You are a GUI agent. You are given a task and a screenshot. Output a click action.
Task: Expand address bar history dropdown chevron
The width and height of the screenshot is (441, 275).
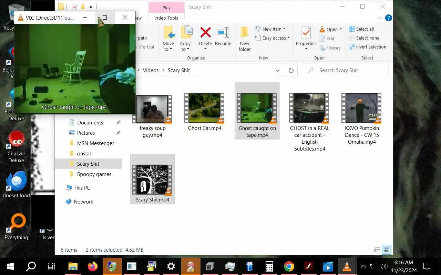coord(278,70)
